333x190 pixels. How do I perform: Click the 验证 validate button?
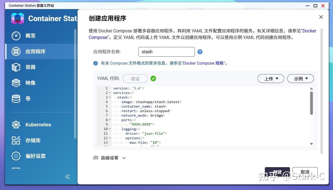(x=135, y=78)
